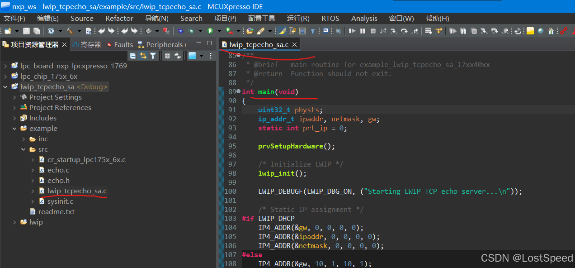Toggle Link with Editor in project explorer
Image resolution: width=575 pixels, height=268 pixels.
tap(143, 56)
